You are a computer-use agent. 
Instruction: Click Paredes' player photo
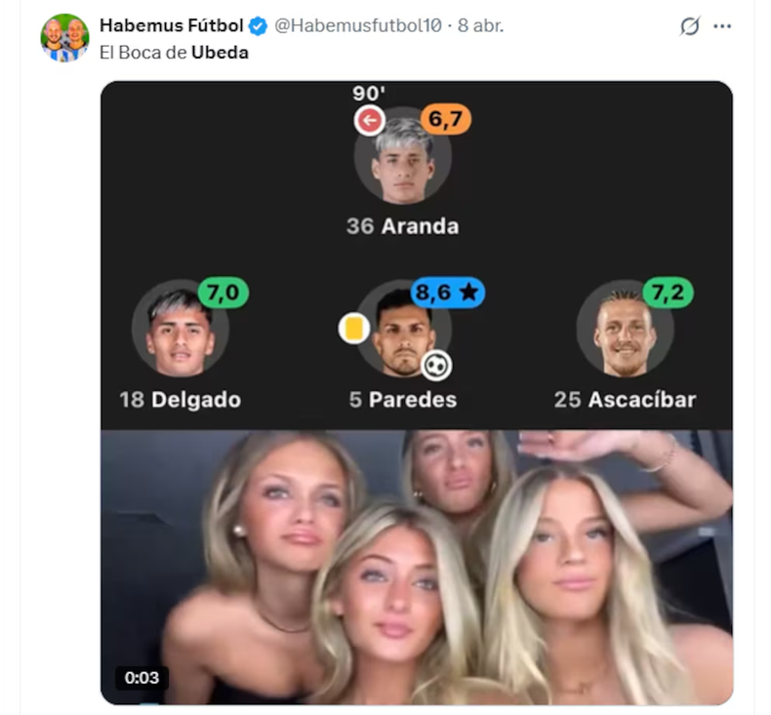pos(401,335)
